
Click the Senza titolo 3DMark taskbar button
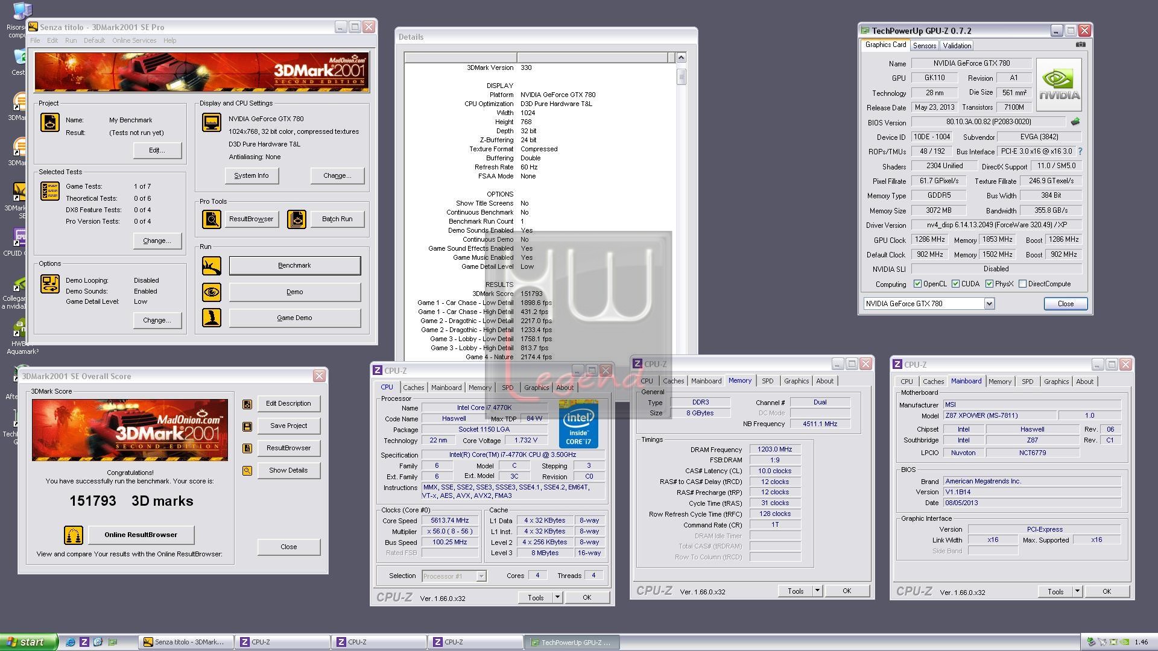pyautogui.click(x=186, y=642)
